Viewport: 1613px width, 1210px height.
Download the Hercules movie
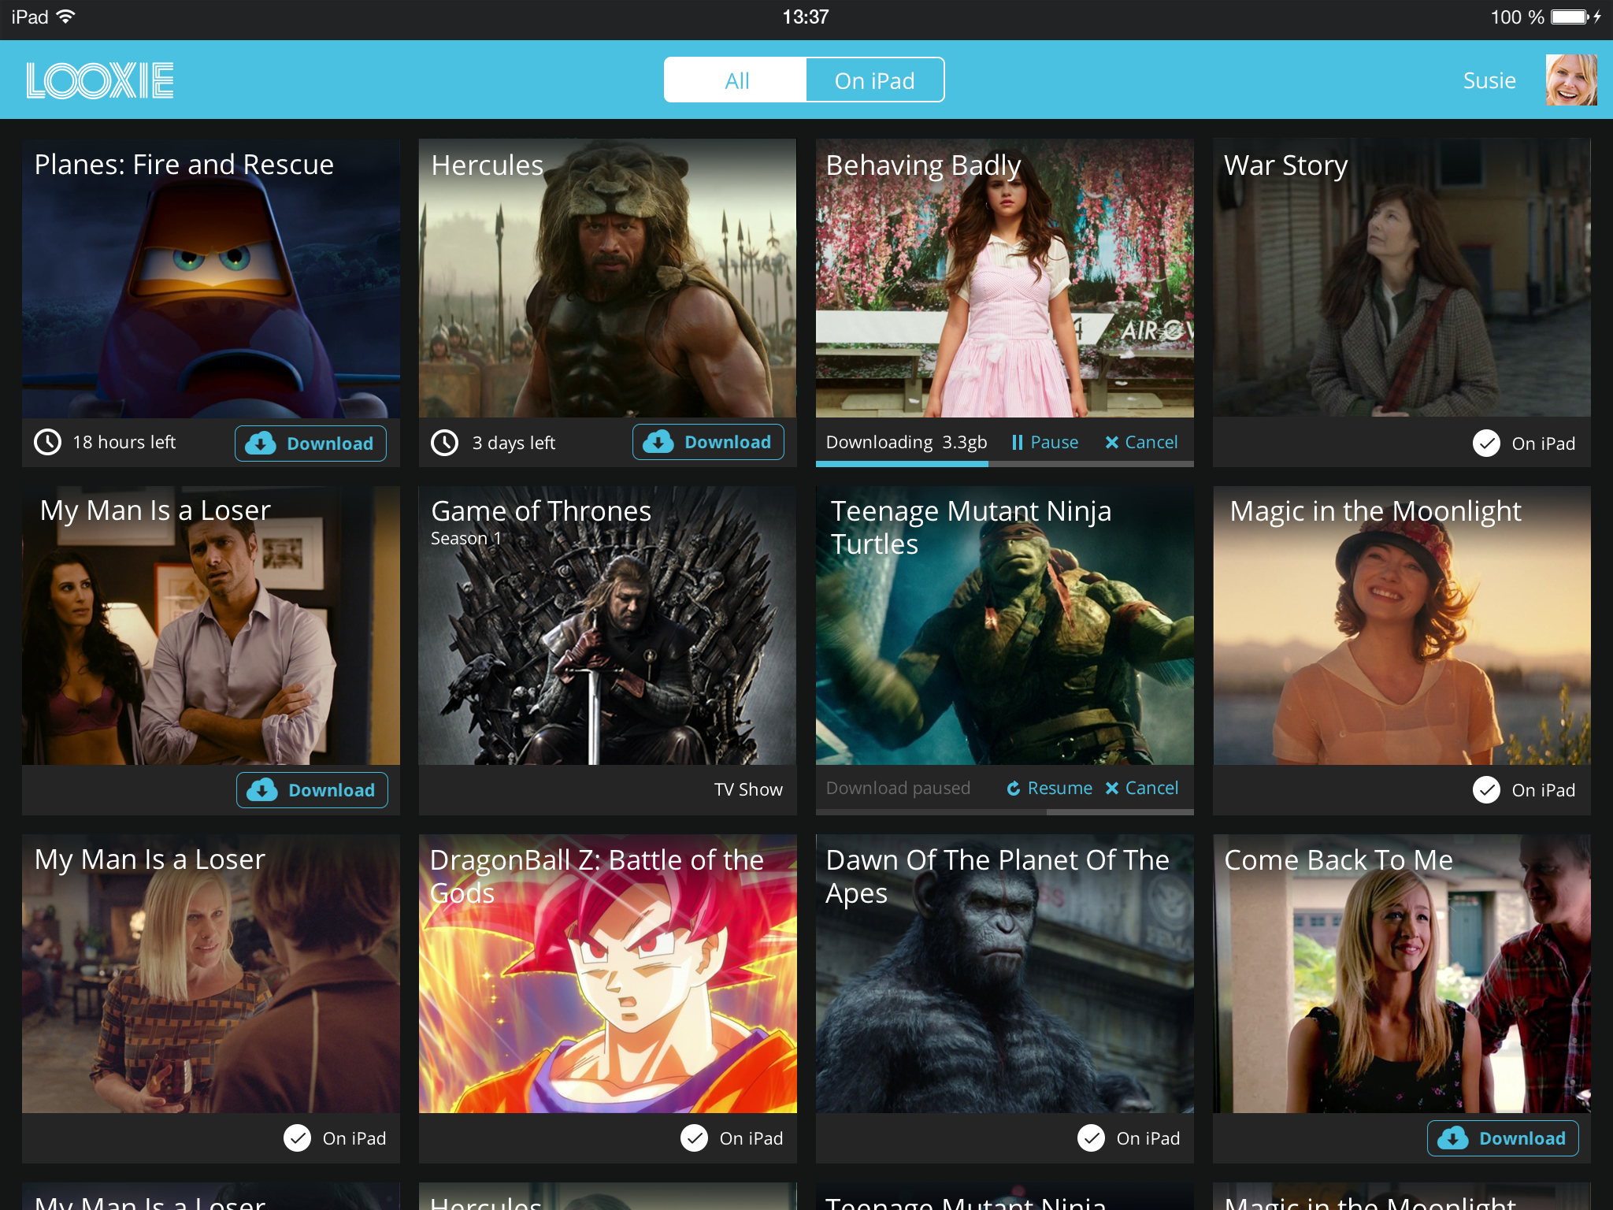point(708,442)
